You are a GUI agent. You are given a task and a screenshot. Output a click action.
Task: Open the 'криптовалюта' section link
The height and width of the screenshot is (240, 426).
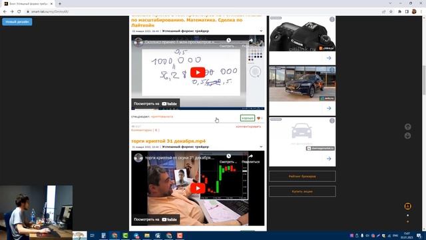pos(162,117)
